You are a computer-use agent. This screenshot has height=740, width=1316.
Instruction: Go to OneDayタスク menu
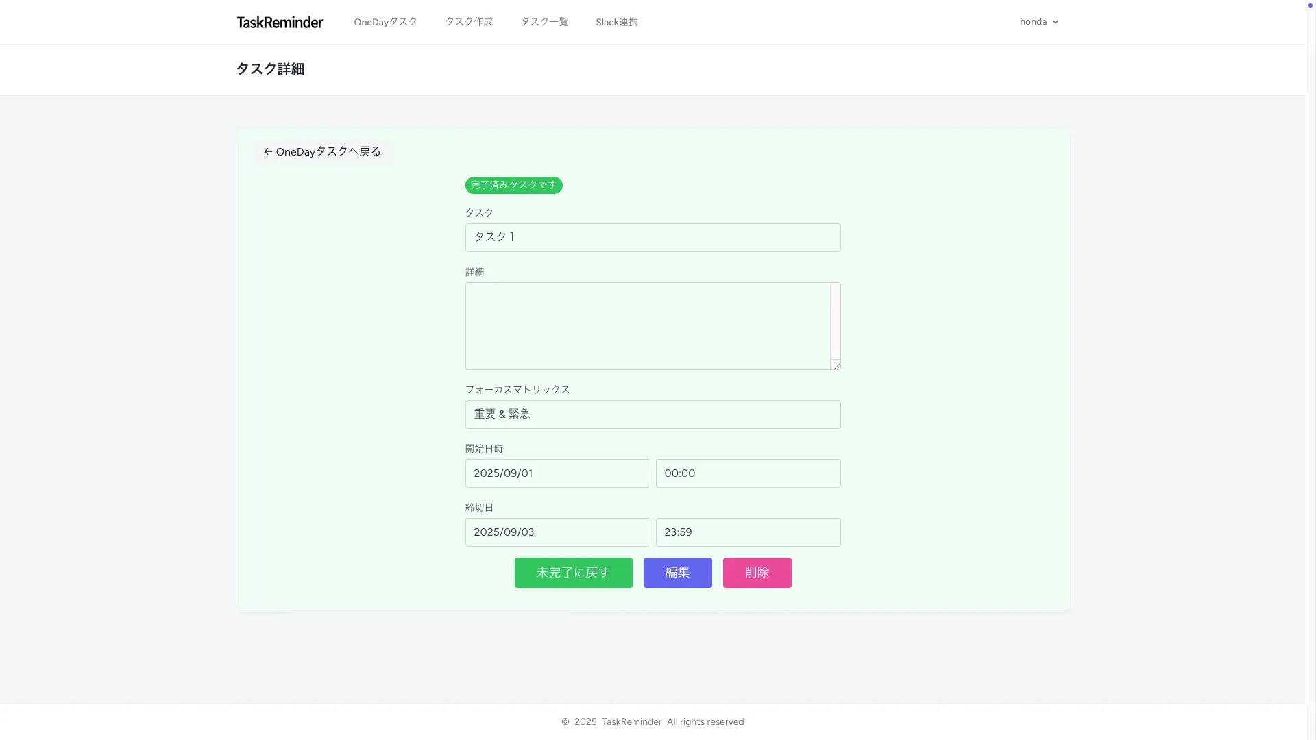tap(385, 22)
